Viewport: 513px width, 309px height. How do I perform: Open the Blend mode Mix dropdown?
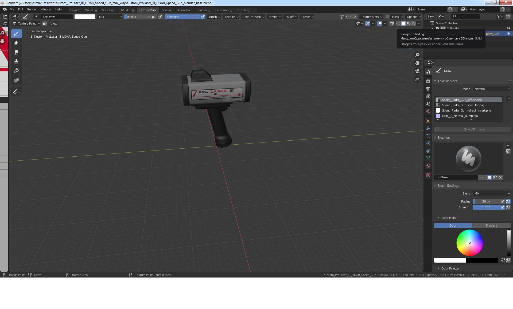click(x=492, y=193)
